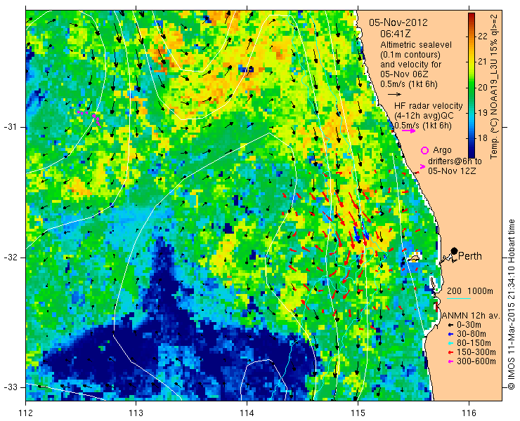Click the magenta drifters arrowhead symbol

[x=422, y=166]
